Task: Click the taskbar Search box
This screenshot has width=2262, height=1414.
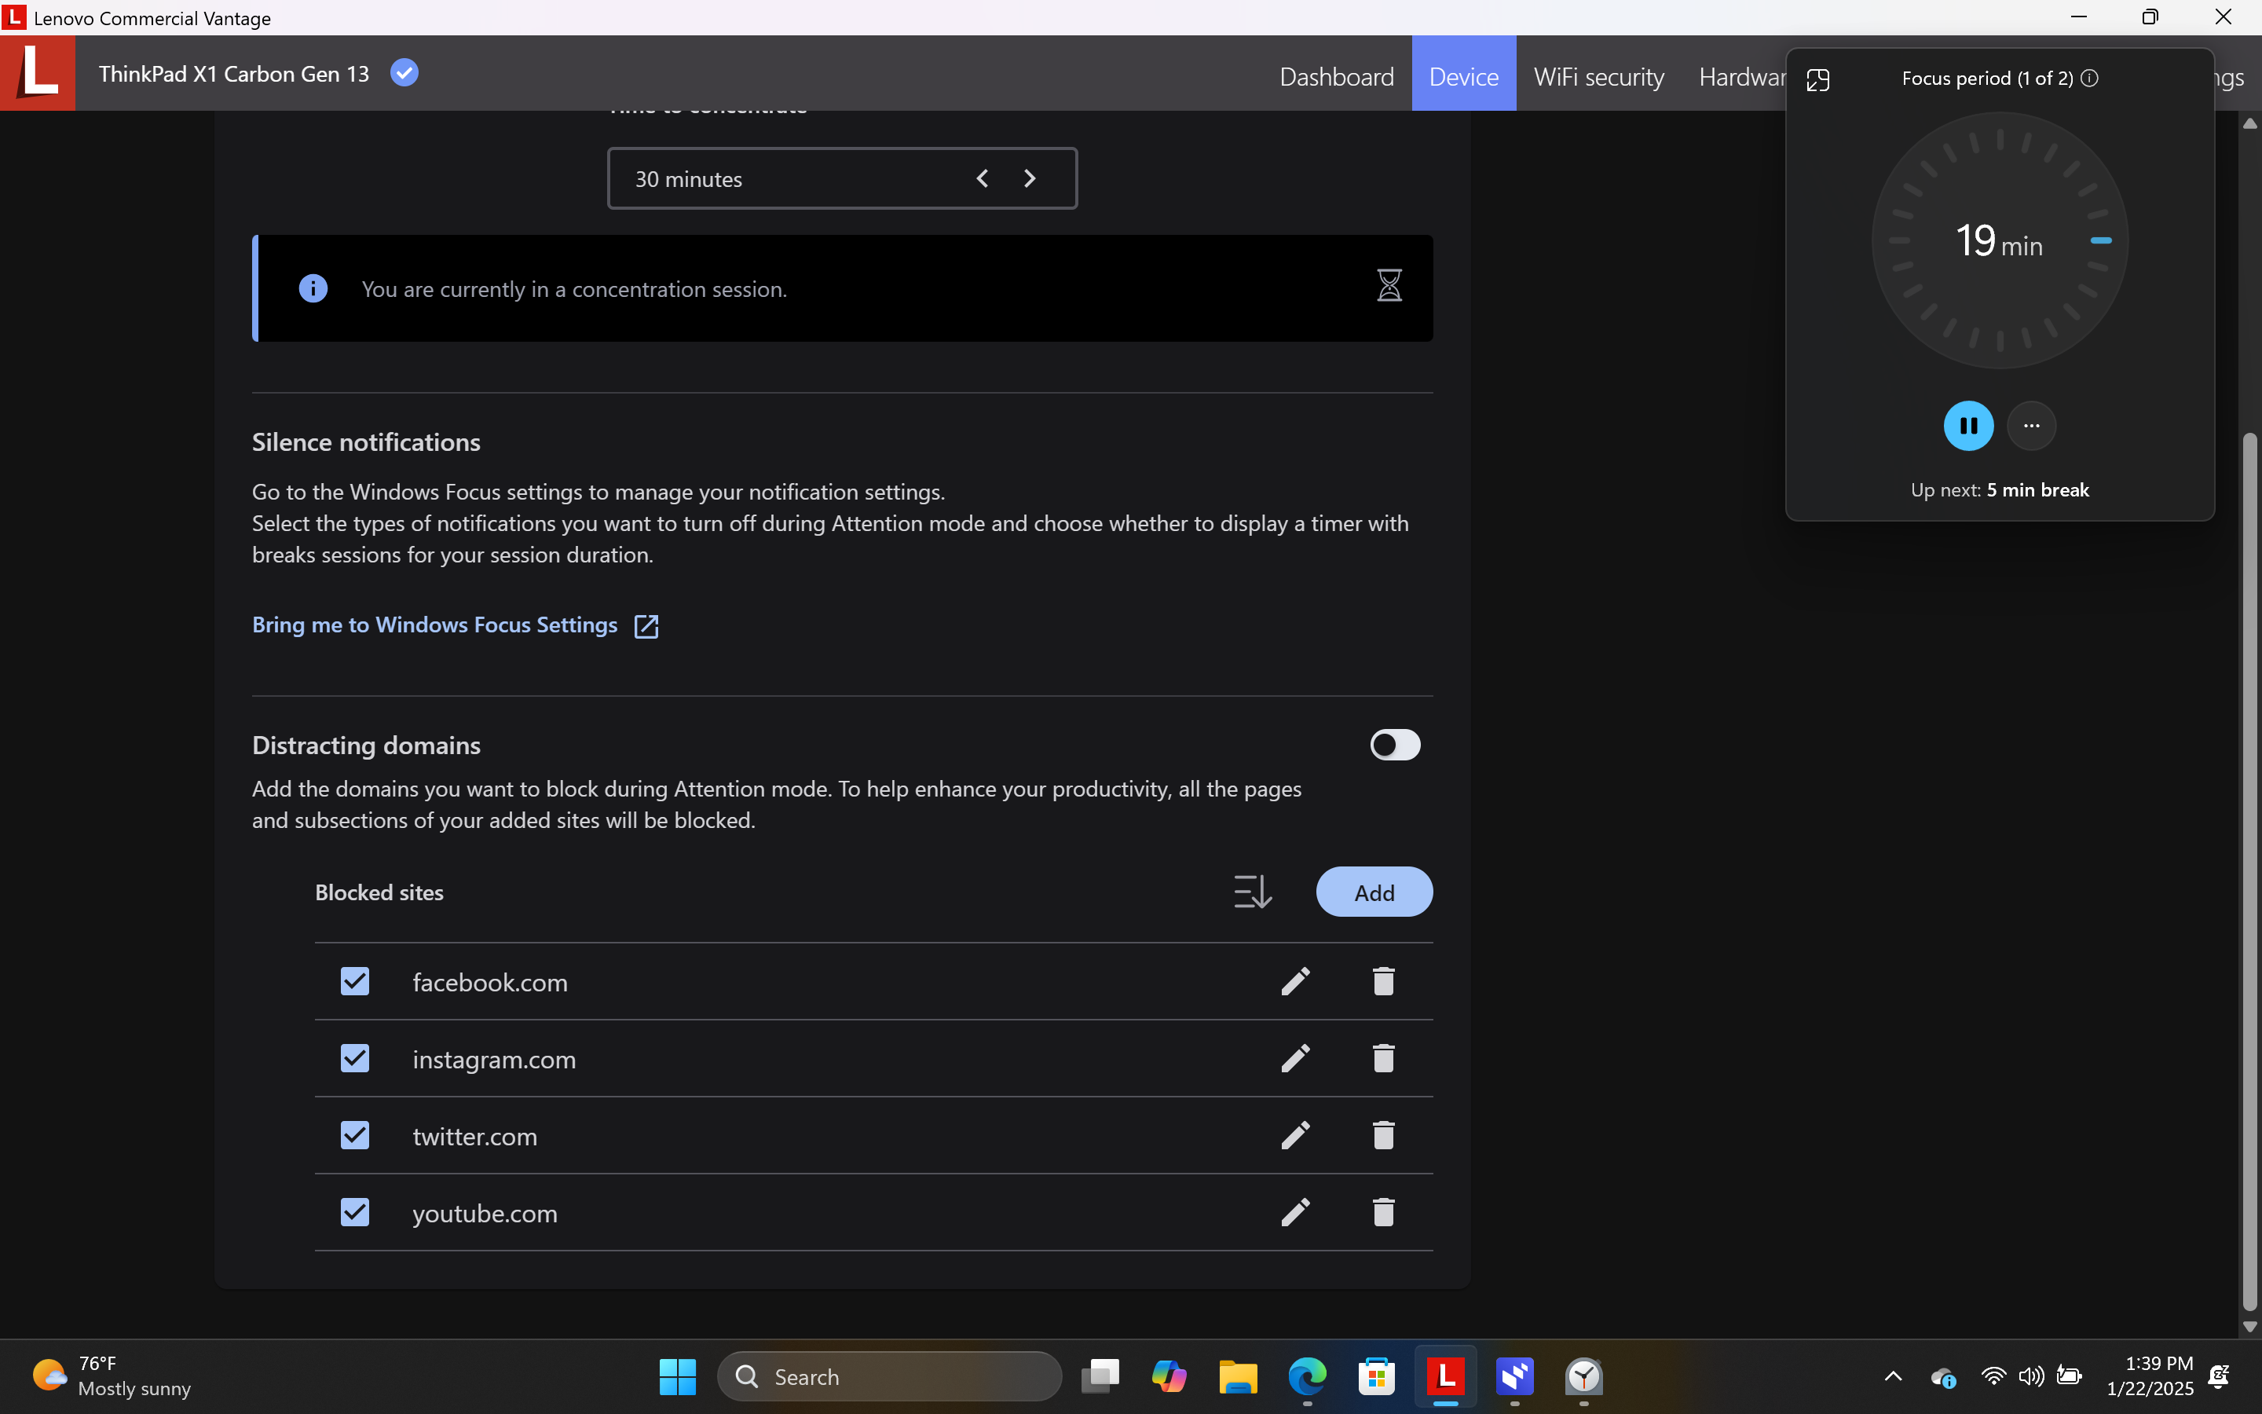Action: [x=889, y=1376]
